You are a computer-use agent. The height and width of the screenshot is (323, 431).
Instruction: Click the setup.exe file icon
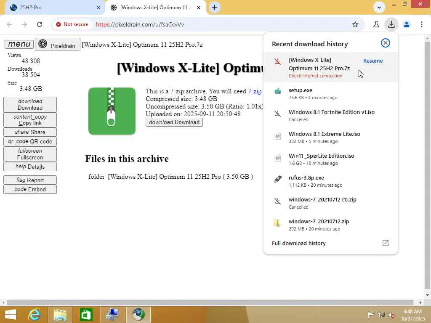[x=278, y=91]
